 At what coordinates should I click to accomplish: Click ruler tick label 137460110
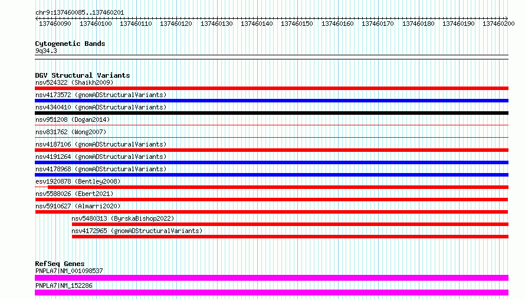pos(136,24)
